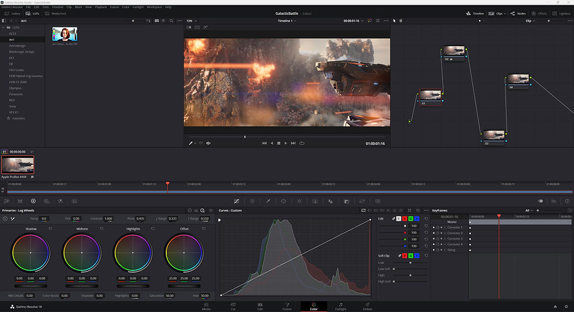Open the Power Window palette
This screenshot has width=574, height=312.
283,201
